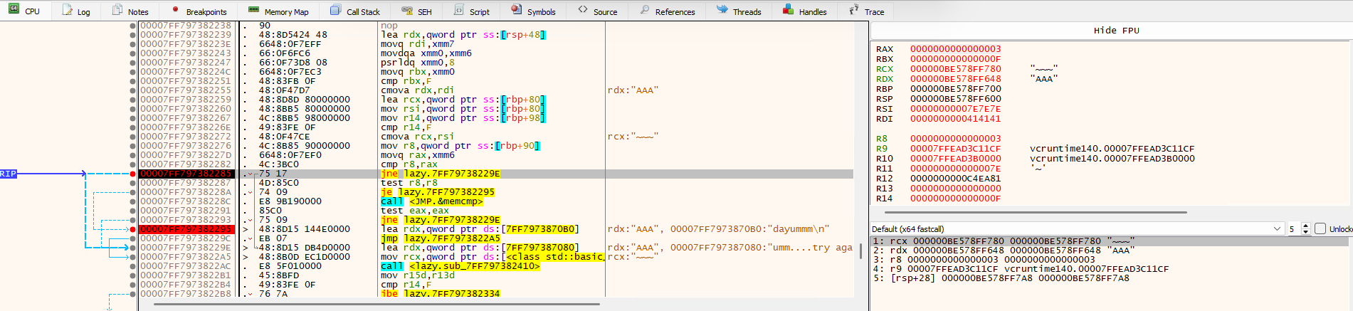Open the Notes tab
The width and height of the screenshot is (1353, 311).
click(130, 11)
